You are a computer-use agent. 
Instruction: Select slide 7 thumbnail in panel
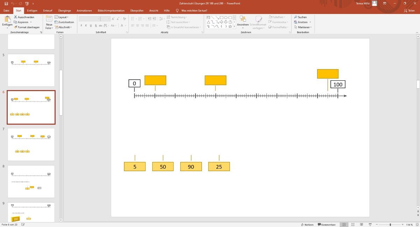pyautogui.click(x=31, y=144)
